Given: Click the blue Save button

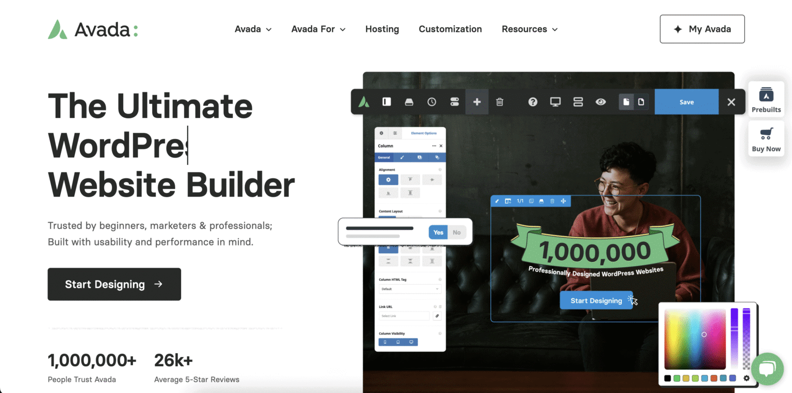Looking at the screenshot, I should tap(686, 102).
